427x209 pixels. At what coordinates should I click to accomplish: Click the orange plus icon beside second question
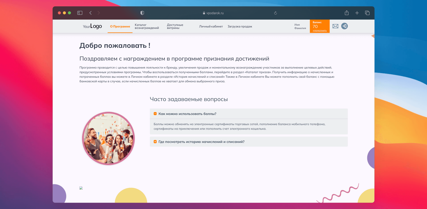[x=155, y=142]
